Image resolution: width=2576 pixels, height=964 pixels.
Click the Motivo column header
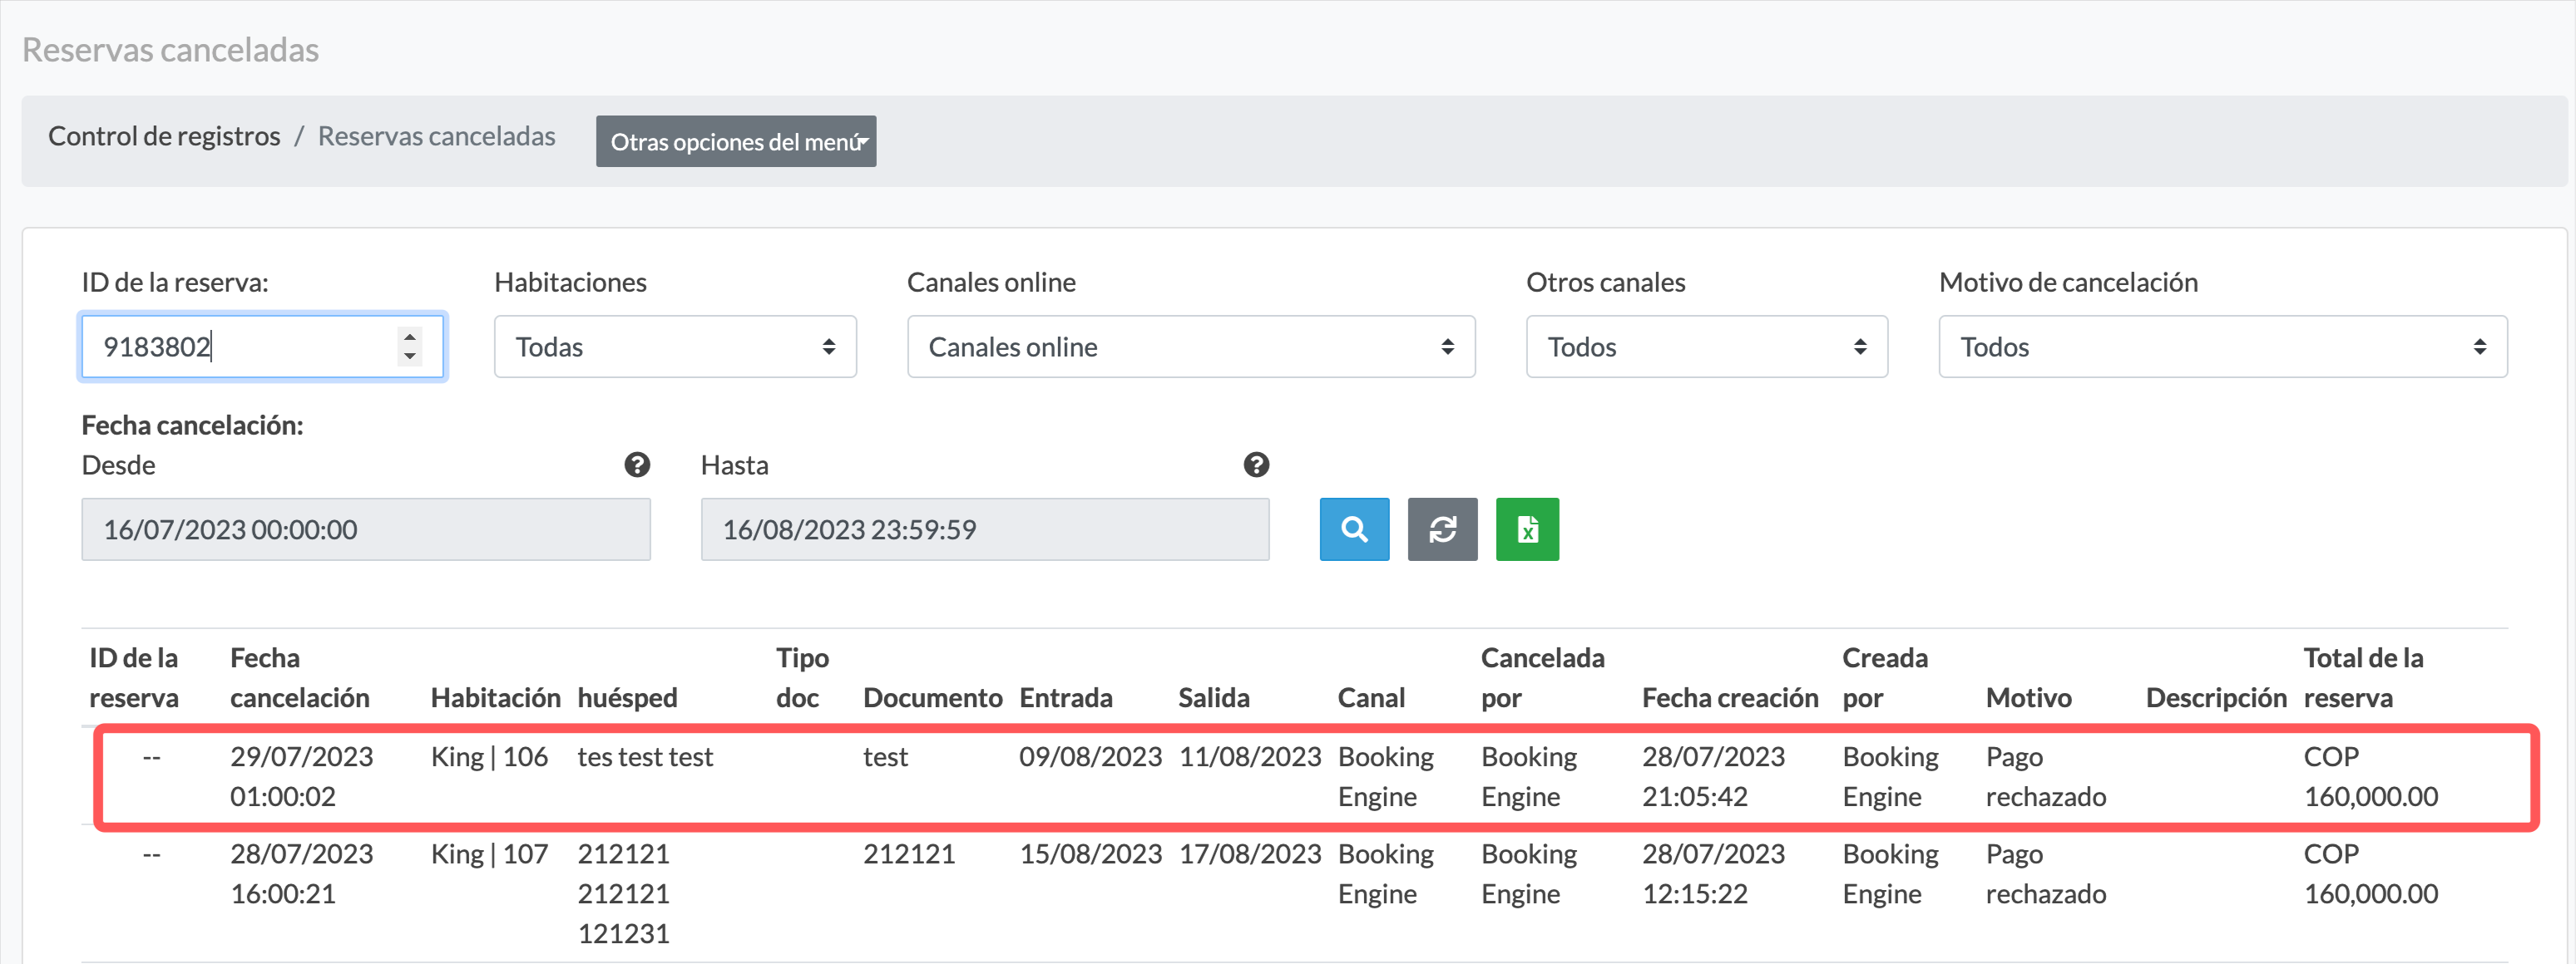click(2028, 697)
